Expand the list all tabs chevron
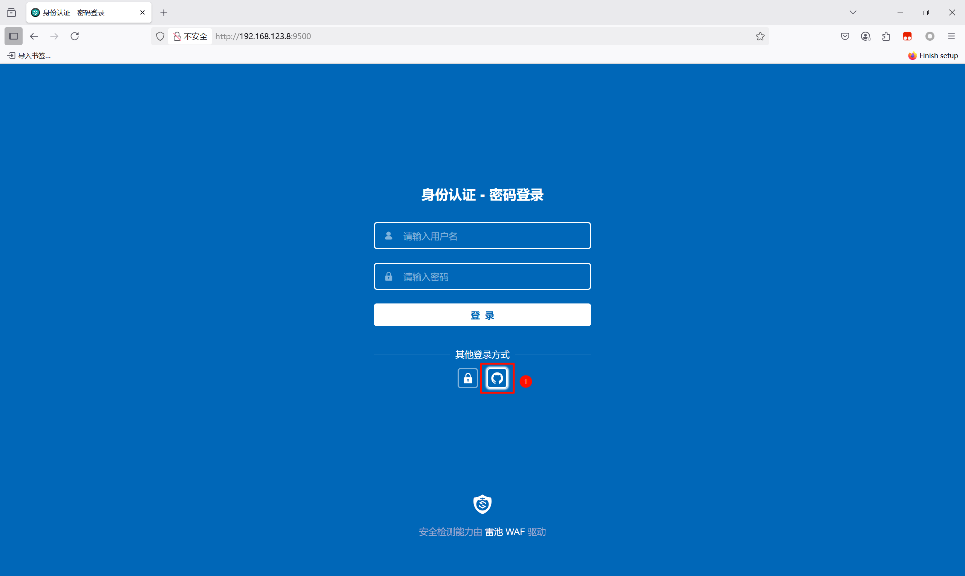965x576 pixels. (x=853, y=12)
